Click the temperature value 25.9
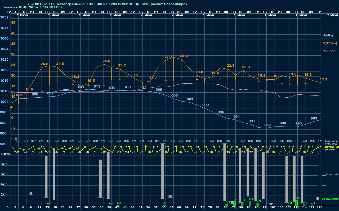Image resolution: width=339 pixels, height=211 pixels. (x=106, y=61)
